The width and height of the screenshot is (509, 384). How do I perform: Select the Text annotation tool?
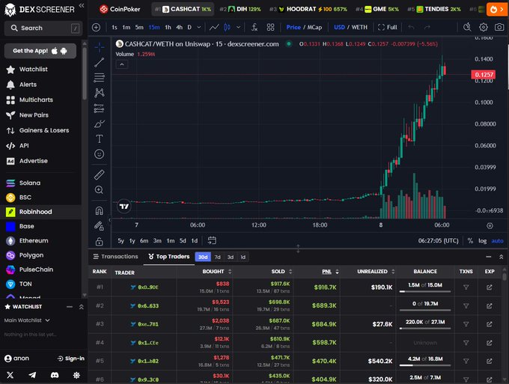[x=100, y=139]
